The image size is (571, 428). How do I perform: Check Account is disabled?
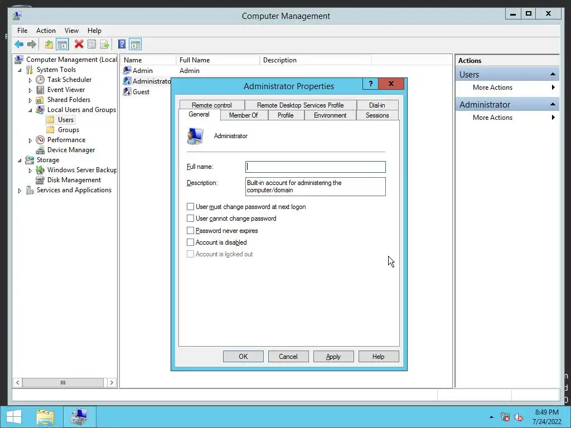pyautogui.click(x=190, y=242)
